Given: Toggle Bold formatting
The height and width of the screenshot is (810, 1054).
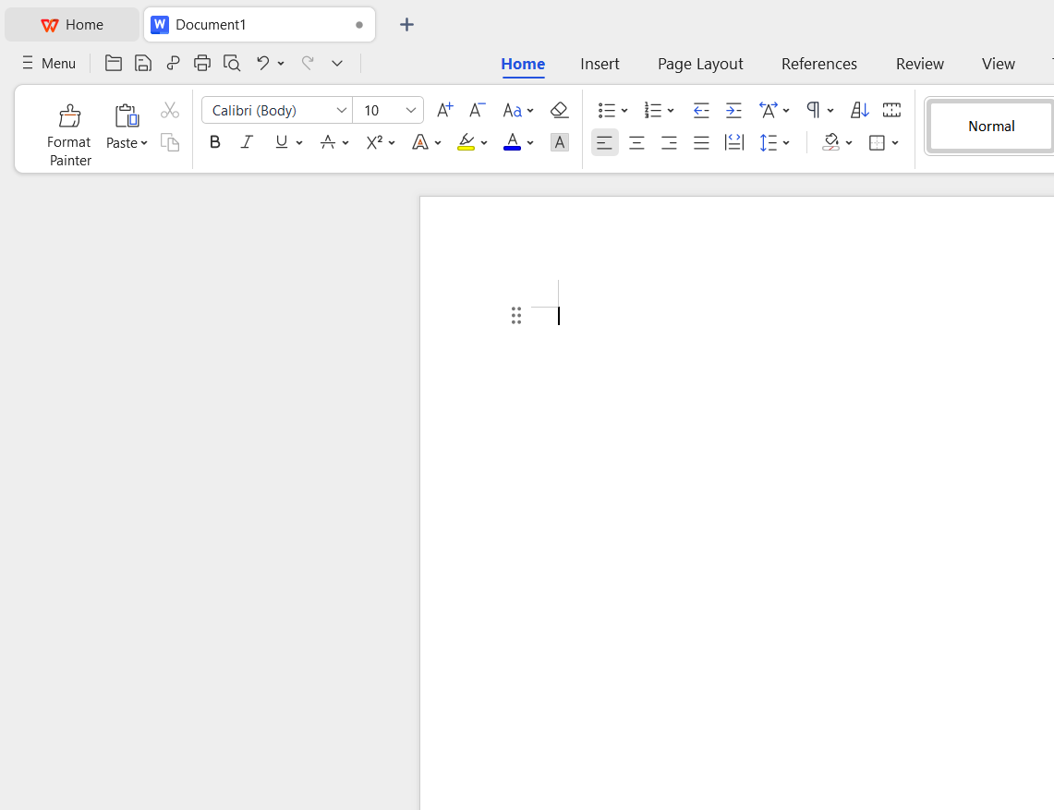Looking at the screenshot, I should click(215, 142).
